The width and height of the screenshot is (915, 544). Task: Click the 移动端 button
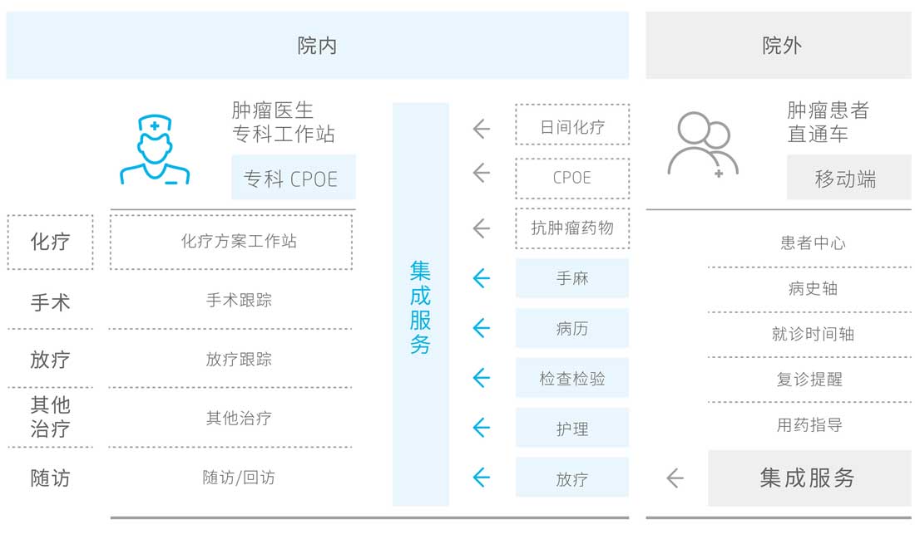point(847,179)
